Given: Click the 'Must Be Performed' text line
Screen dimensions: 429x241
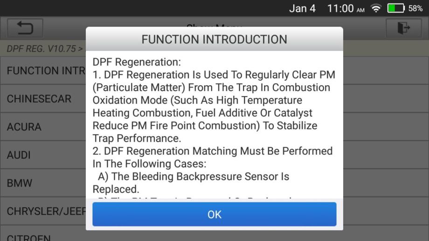Looking at the screenshot, I should pyautogui.click(x=213, y=151).
